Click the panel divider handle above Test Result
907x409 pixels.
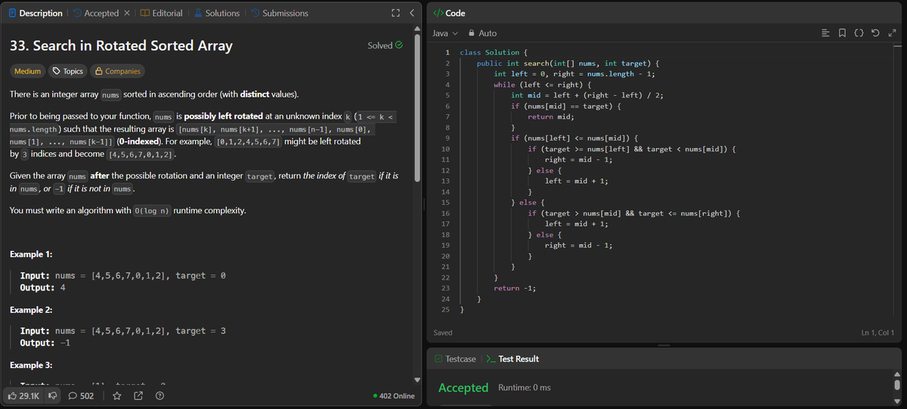click(664, 345)
